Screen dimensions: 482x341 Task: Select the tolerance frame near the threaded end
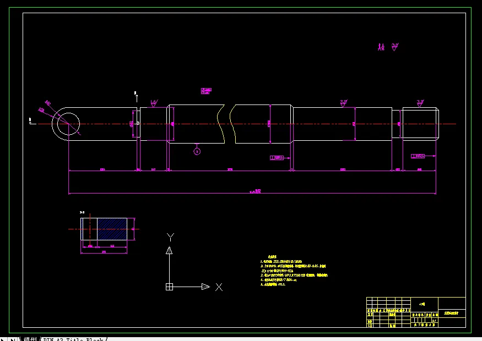click(418, 156)
